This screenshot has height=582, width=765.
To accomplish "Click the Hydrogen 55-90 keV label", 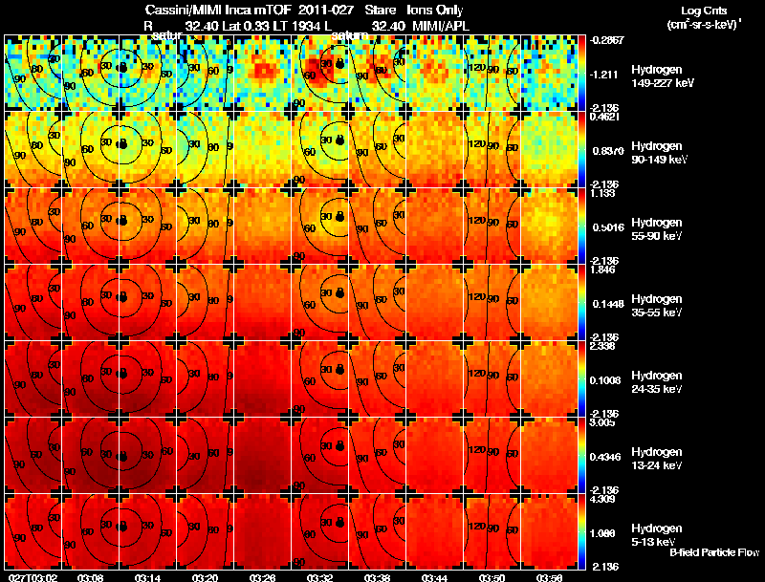I will pyautogui.click(x=657, y=229).
